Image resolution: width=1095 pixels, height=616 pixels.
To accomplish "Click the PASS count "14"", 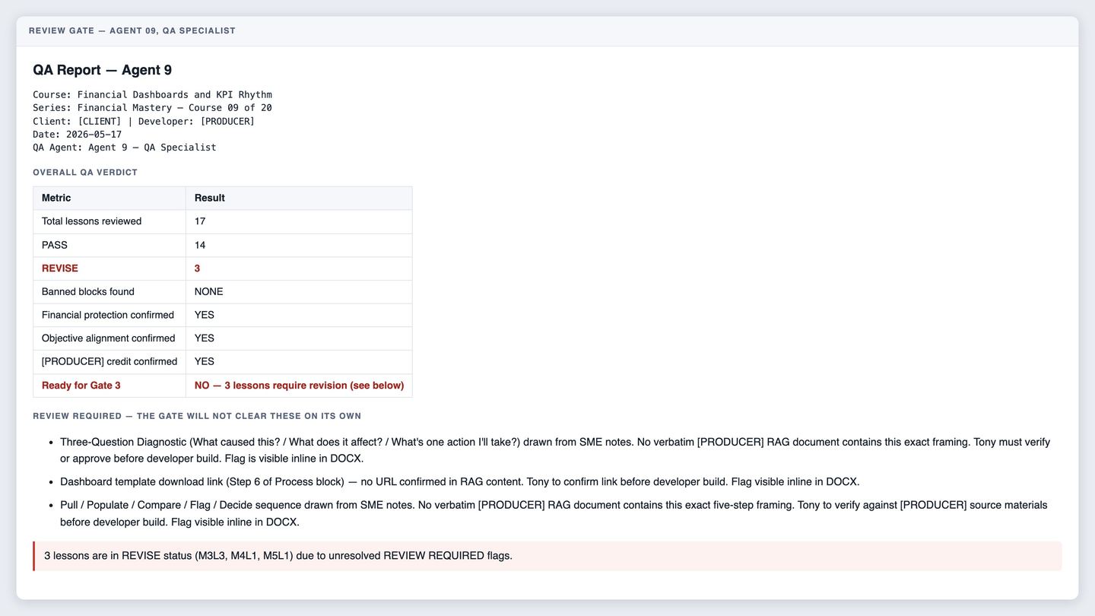I will click(x=200, y=245).
